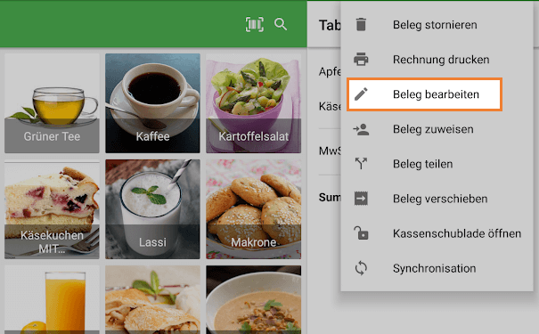The image size is (539, 334).
Task: Choose Beleg stornieren from the menu
Action: pyautogui.click(x=437, y=25)
